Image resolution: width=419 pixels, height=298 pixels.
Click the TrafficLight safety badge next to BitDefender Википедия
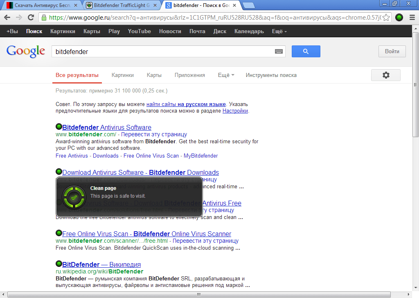[x=58, y=264]
